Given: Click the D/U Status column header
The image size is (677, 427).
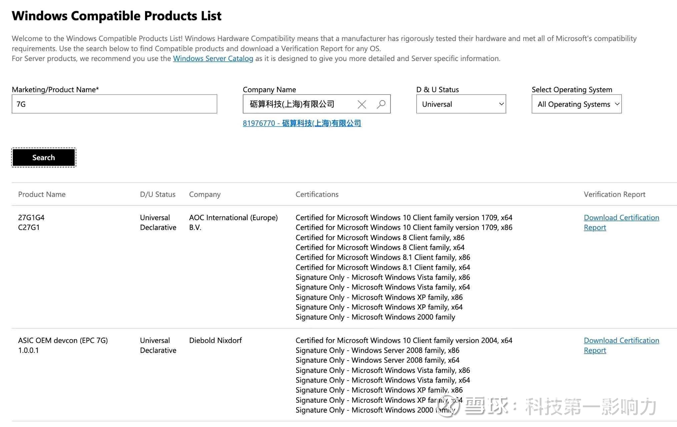Looking at the screenshot, I should click(157, 194).
